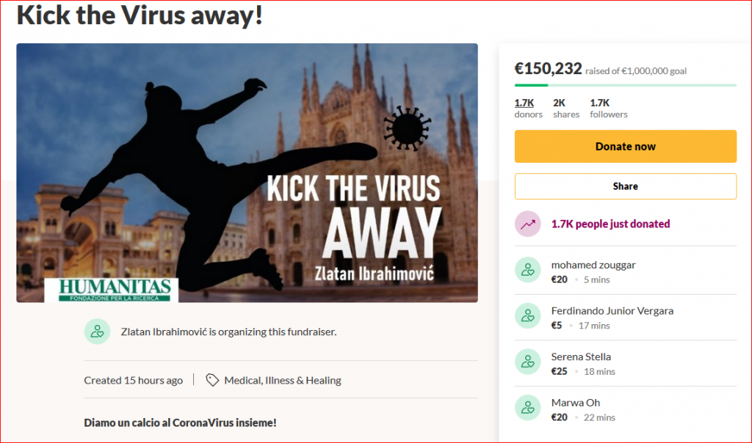Screen dimensions: 752x443
Task: Click Serena Stella's donor avatar icon
Action: tap(527, 362)
